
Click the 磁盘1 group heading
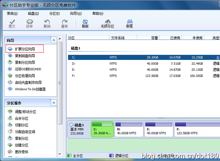click(75, 48)
